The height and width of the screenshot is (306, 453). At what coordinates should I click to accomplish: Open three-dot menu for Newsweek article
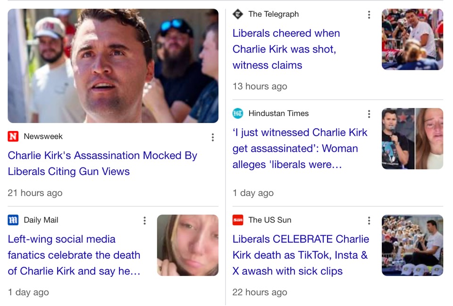tap(213, 137)
